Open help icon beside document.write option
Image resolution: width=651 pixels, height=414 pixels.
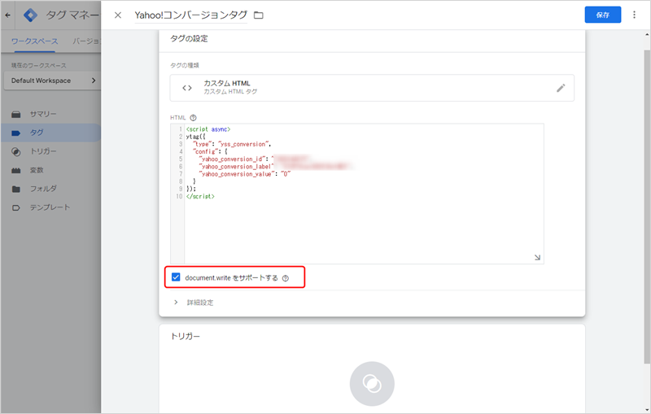pos(286,278)
